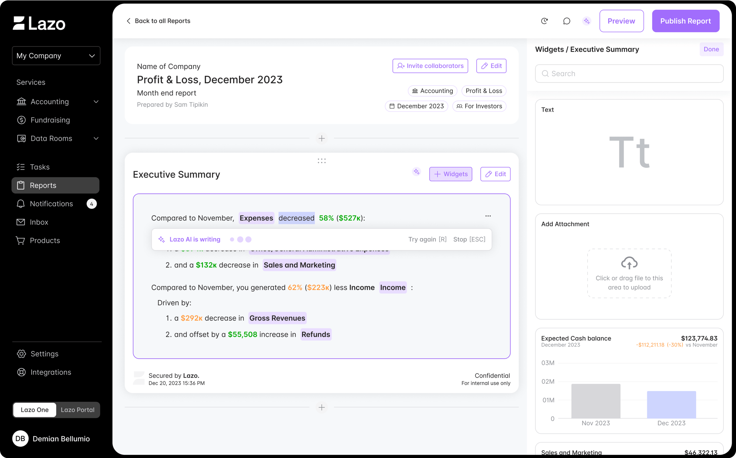Click the Publish Report button
The height and width of the screenshot is (458, 736).
tap(685, 21)
